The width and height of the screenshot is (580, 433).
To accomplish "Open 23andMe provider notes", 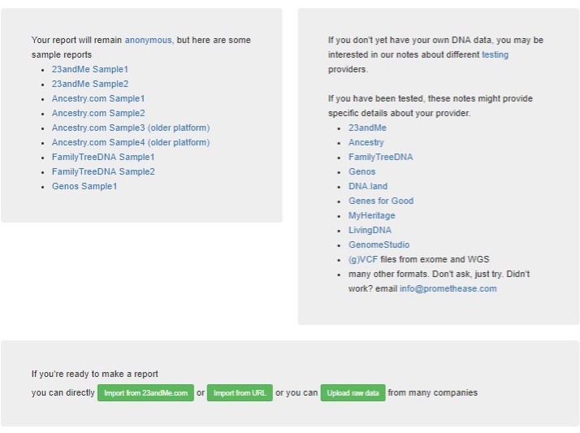I will pos(367,128).
